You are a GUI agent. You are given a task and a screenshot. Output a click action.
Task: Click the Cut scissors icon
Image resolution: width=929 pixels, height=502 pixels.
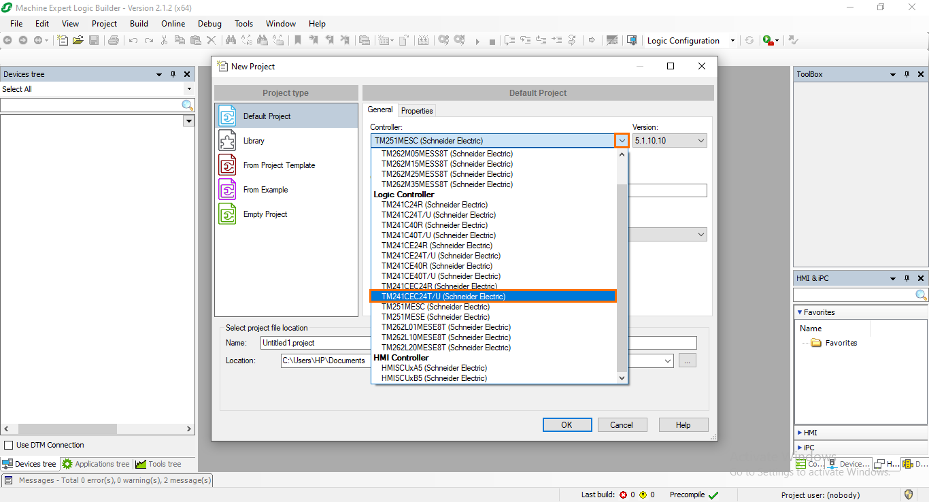(x=164, y=40)
